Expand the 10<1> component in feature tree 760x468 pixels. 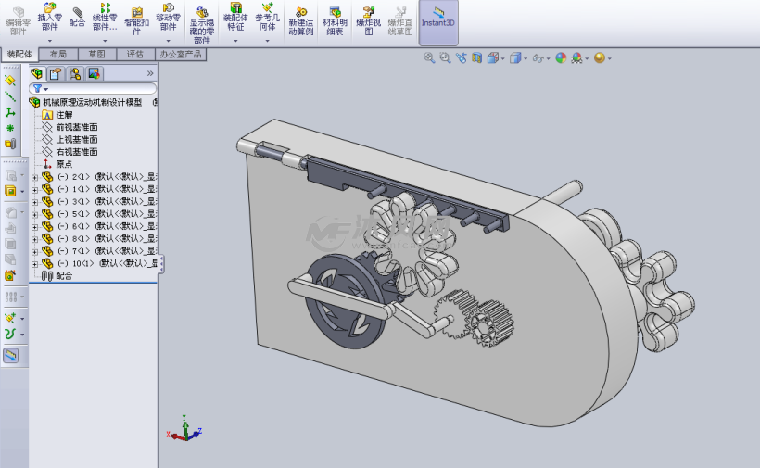(34, 263)
